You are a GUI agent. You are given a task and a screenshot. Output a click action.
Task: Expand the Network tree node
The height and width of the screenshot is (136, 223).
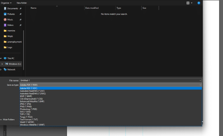click(x=1, y=70)
